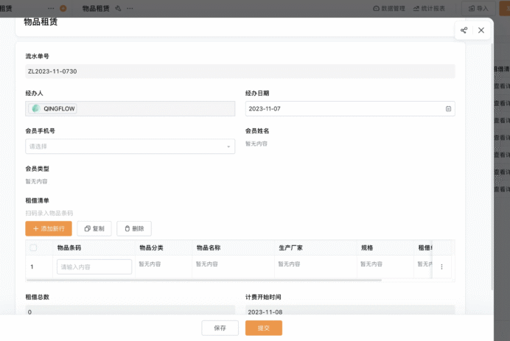Open row 1 more options menu
The width and height of the screenshot is (510, 341).
pyautogui.click(x=441, y=267)
